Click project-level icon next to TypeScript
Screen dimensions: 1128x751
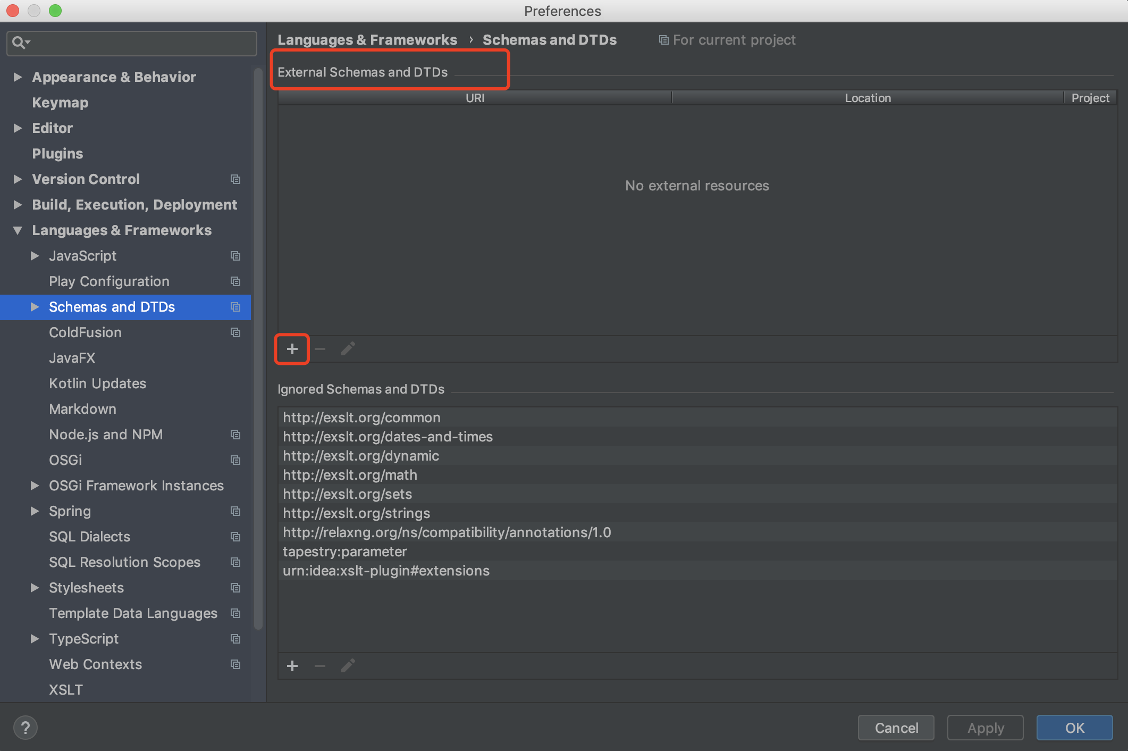point(235,639)
